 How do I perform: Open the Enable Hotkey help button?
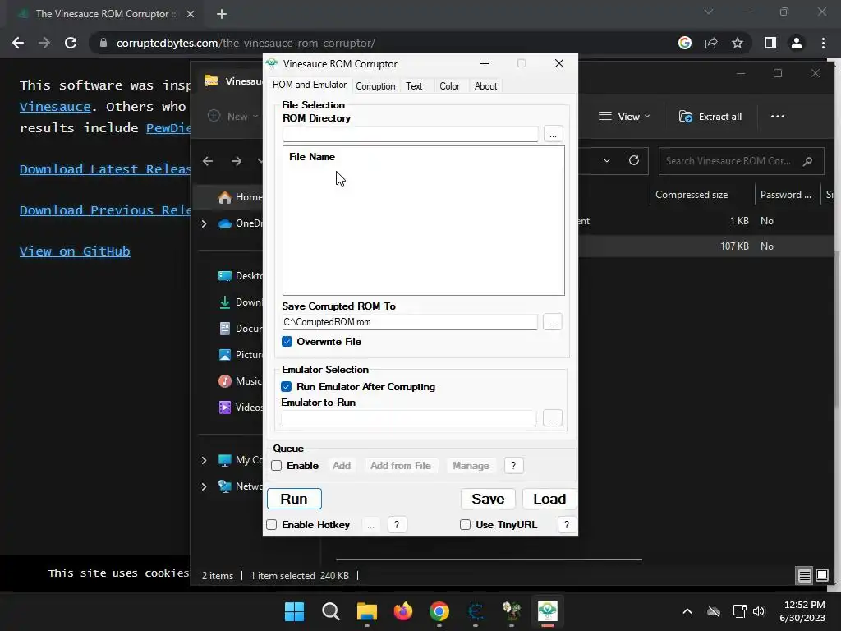[397, 525]
